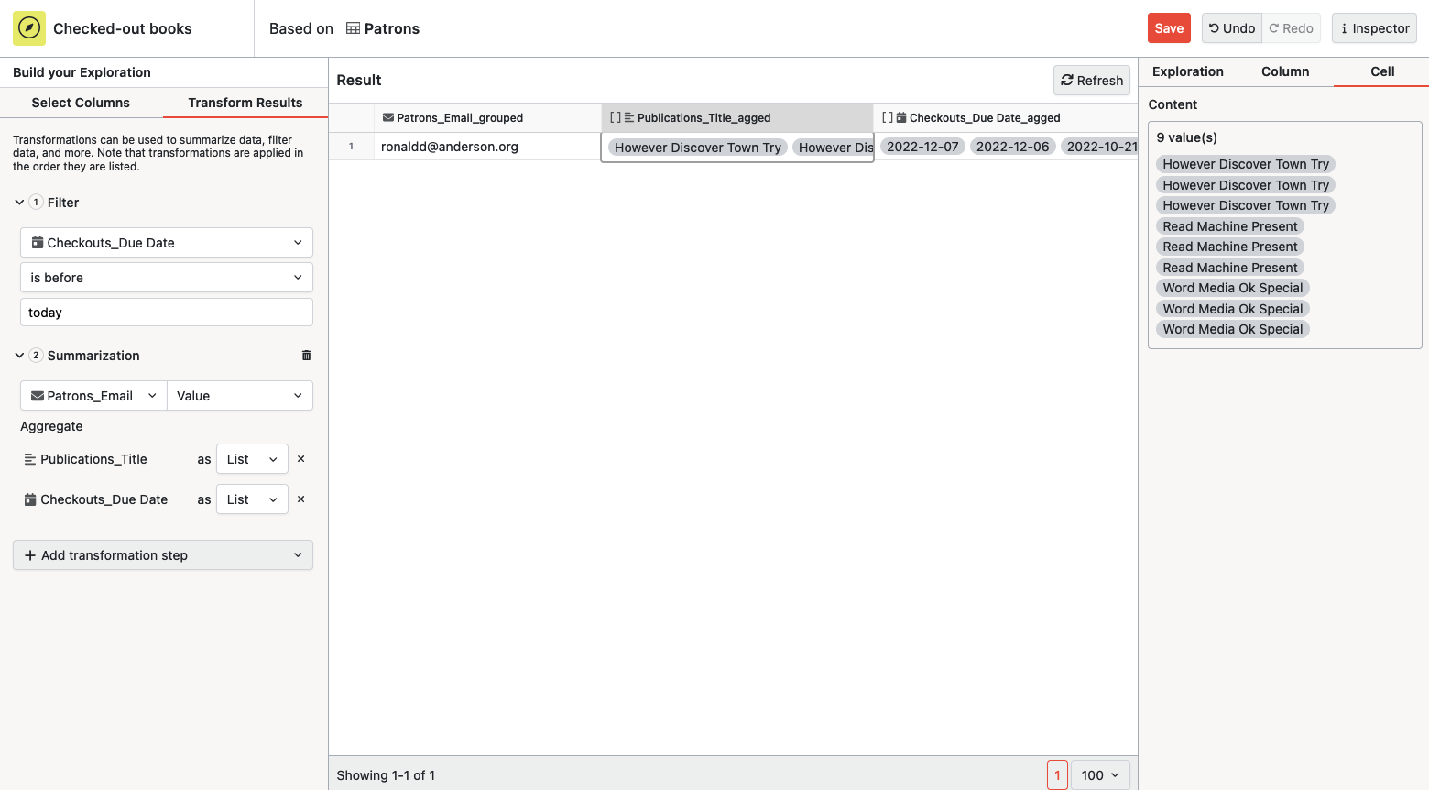Select the Publications_Title_agged column header

pyautogui.click(x=737, y=117)
